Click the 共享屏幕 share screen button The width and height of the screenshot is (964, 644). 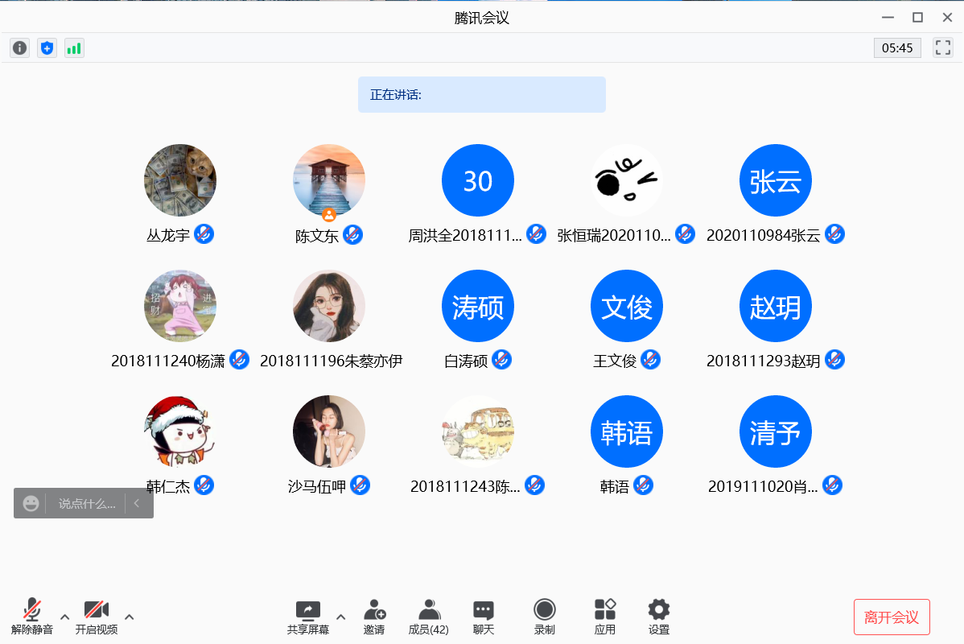(308, 617)
